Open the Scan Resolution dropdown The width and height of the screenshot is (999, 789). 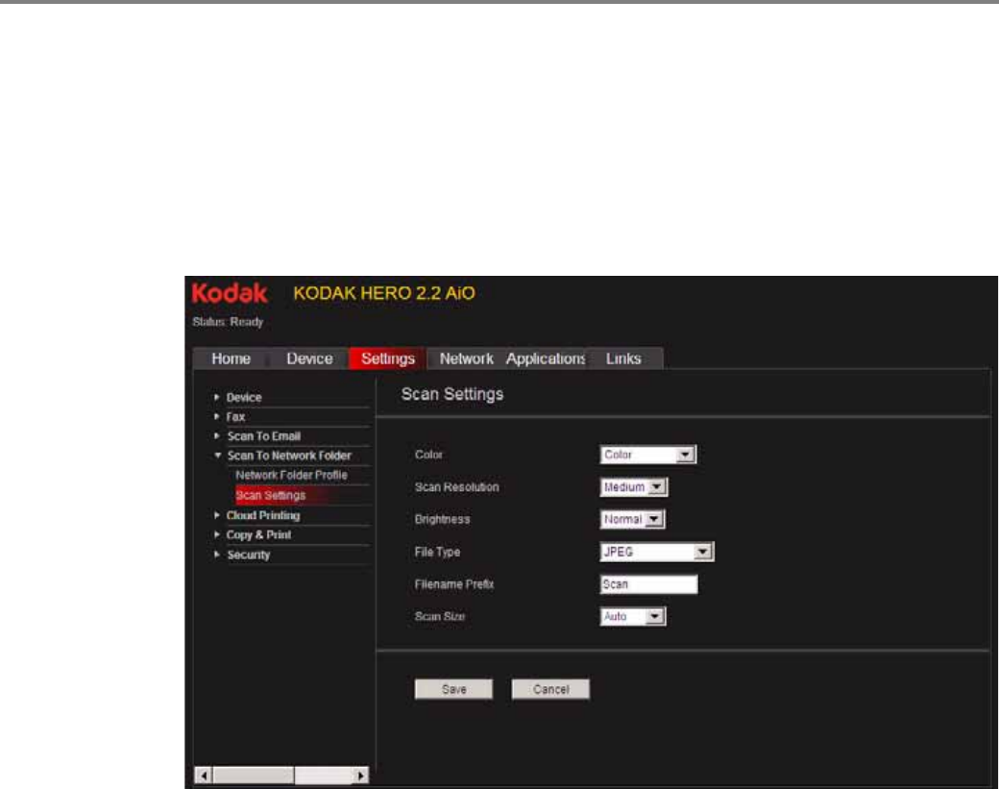[x=634, y=487]
